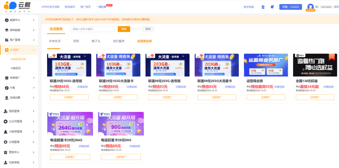Image resolution: width=339 pixels, height=168 pixels.
Task: Open the notification bell
Action: (272, 7)
